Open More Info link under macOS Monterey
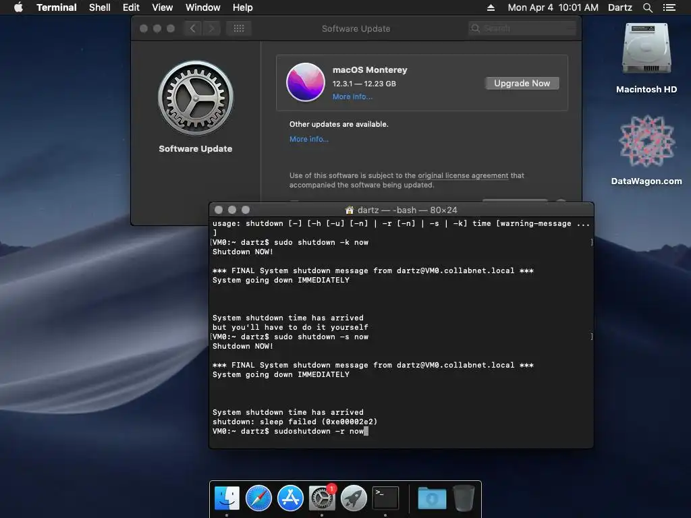The height and width of the screenshot is (518, 691). [x=352, y=96]
